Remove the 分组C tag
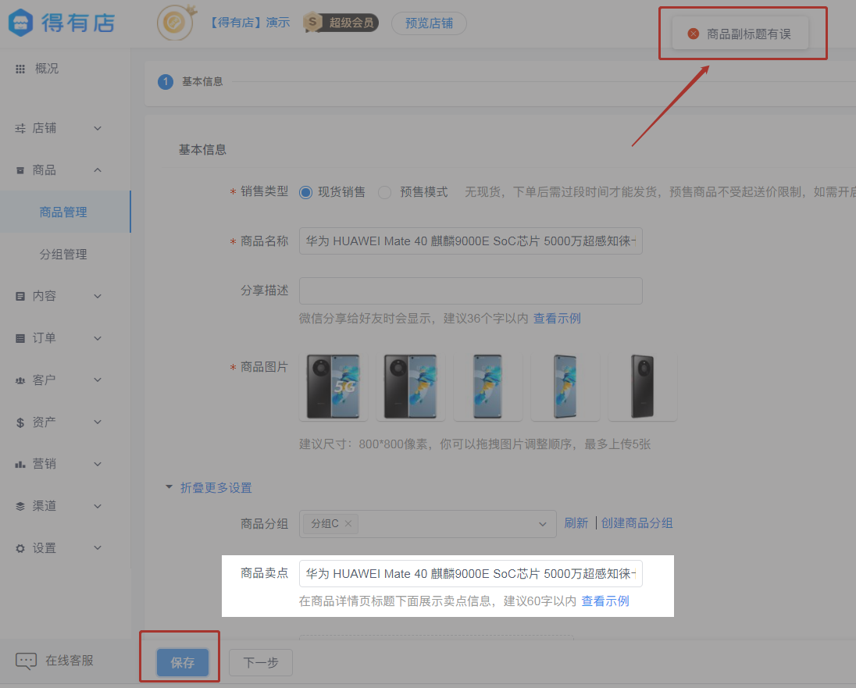 click(x=348, y=524)
